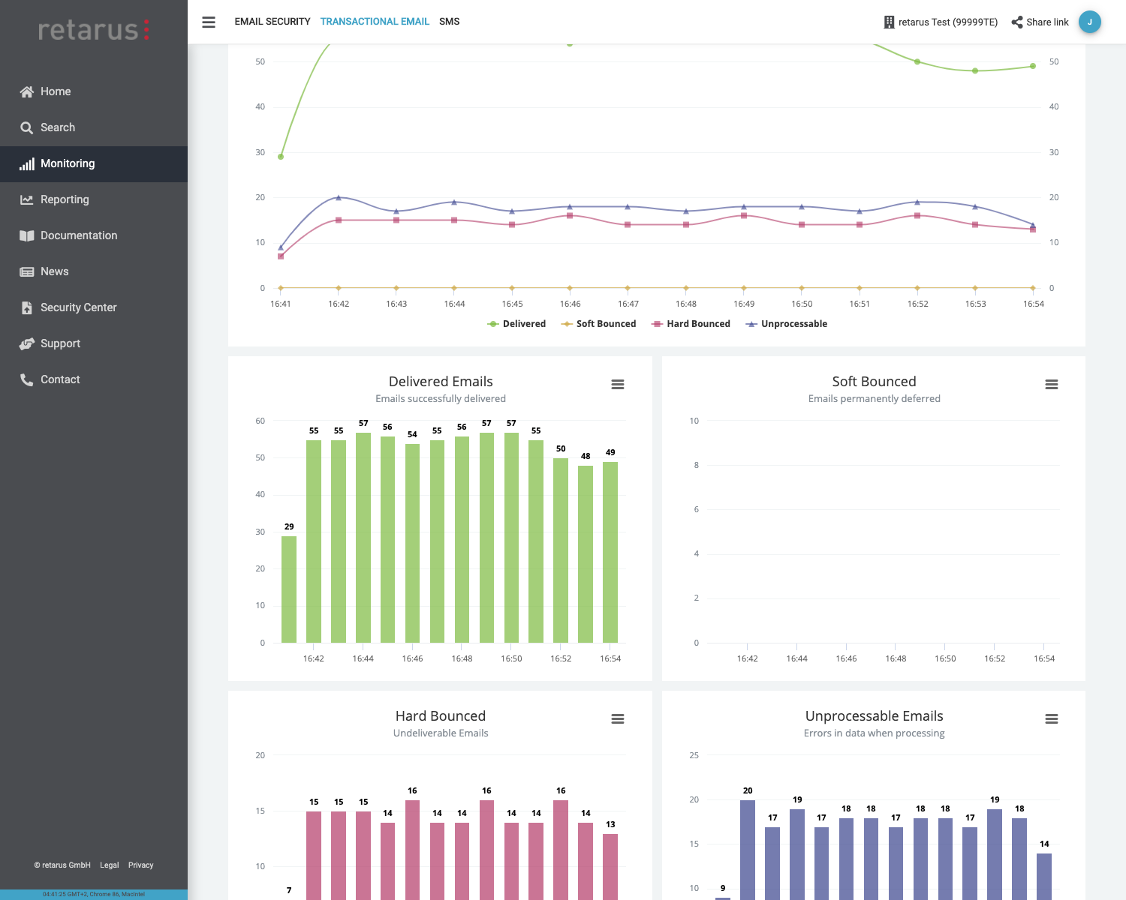Viewport: 1126px width, 900px height.
Task: Click the Share link button
Action: [1040, 22]
